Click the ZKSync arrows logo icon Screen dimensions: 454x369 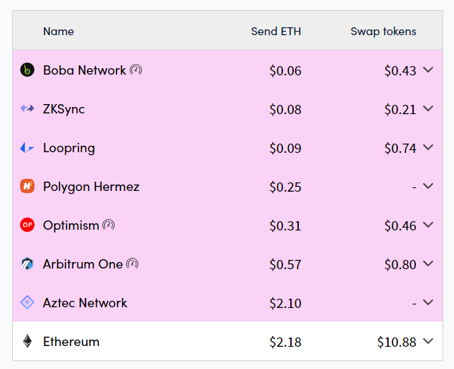tap(27, 109)
